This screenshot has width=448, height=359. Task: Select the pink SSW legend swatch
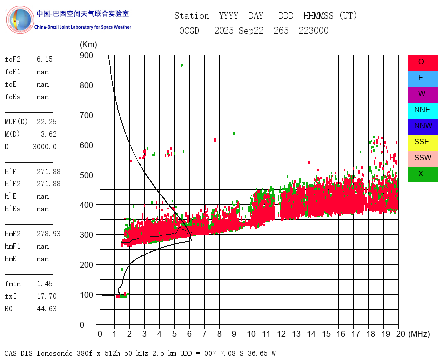[x=423, y=159]
